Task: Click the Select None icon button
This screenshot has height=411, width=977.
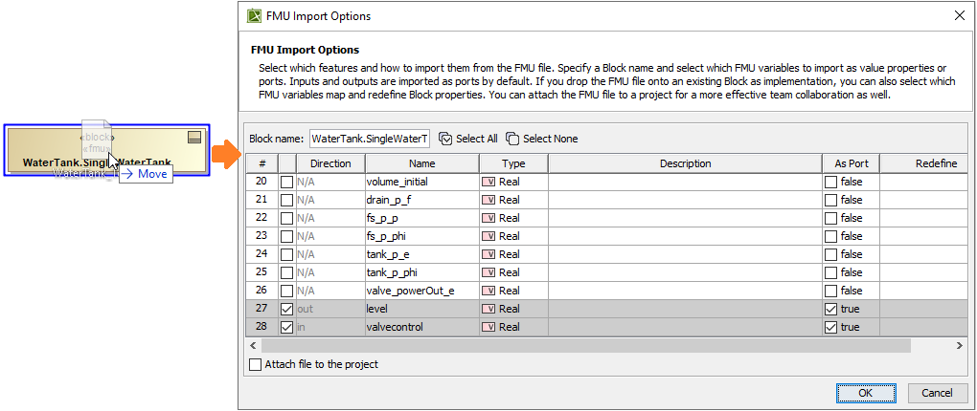Action: tap(512, 139)
